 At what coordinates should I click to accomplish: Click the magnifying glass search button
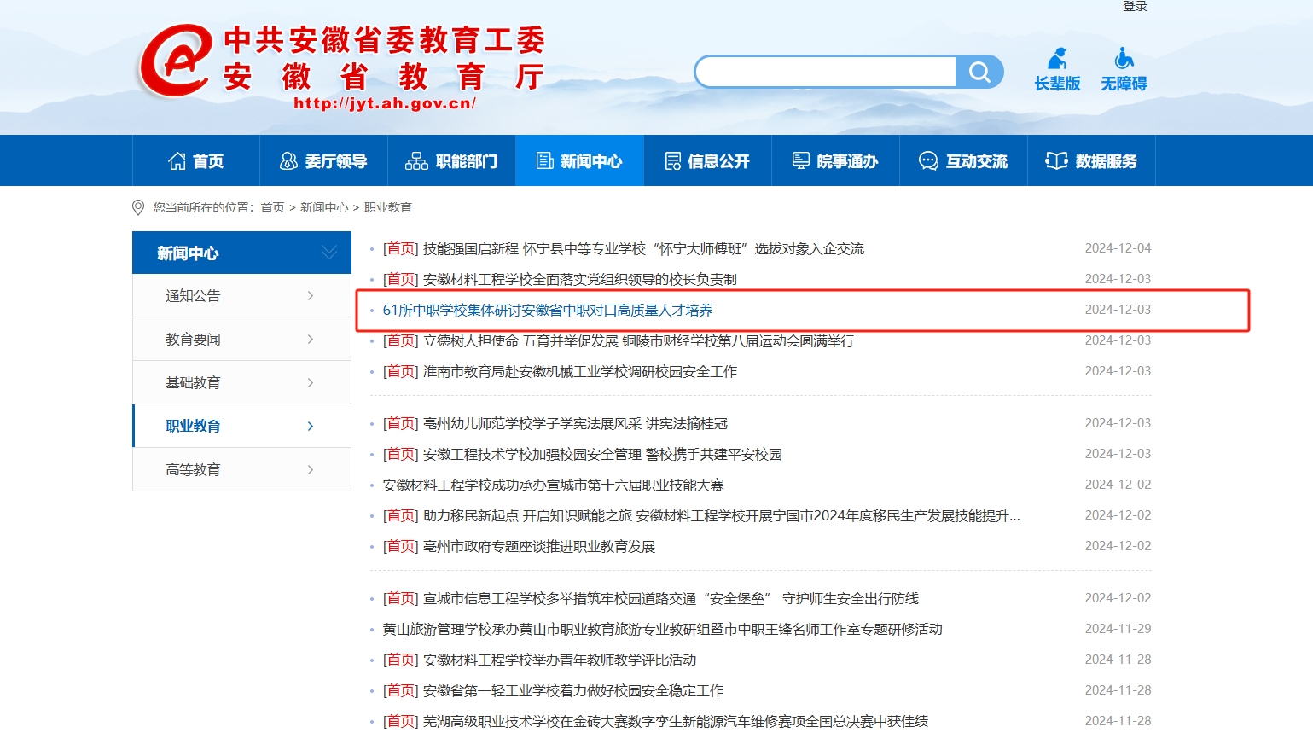(x=979, y=73)
